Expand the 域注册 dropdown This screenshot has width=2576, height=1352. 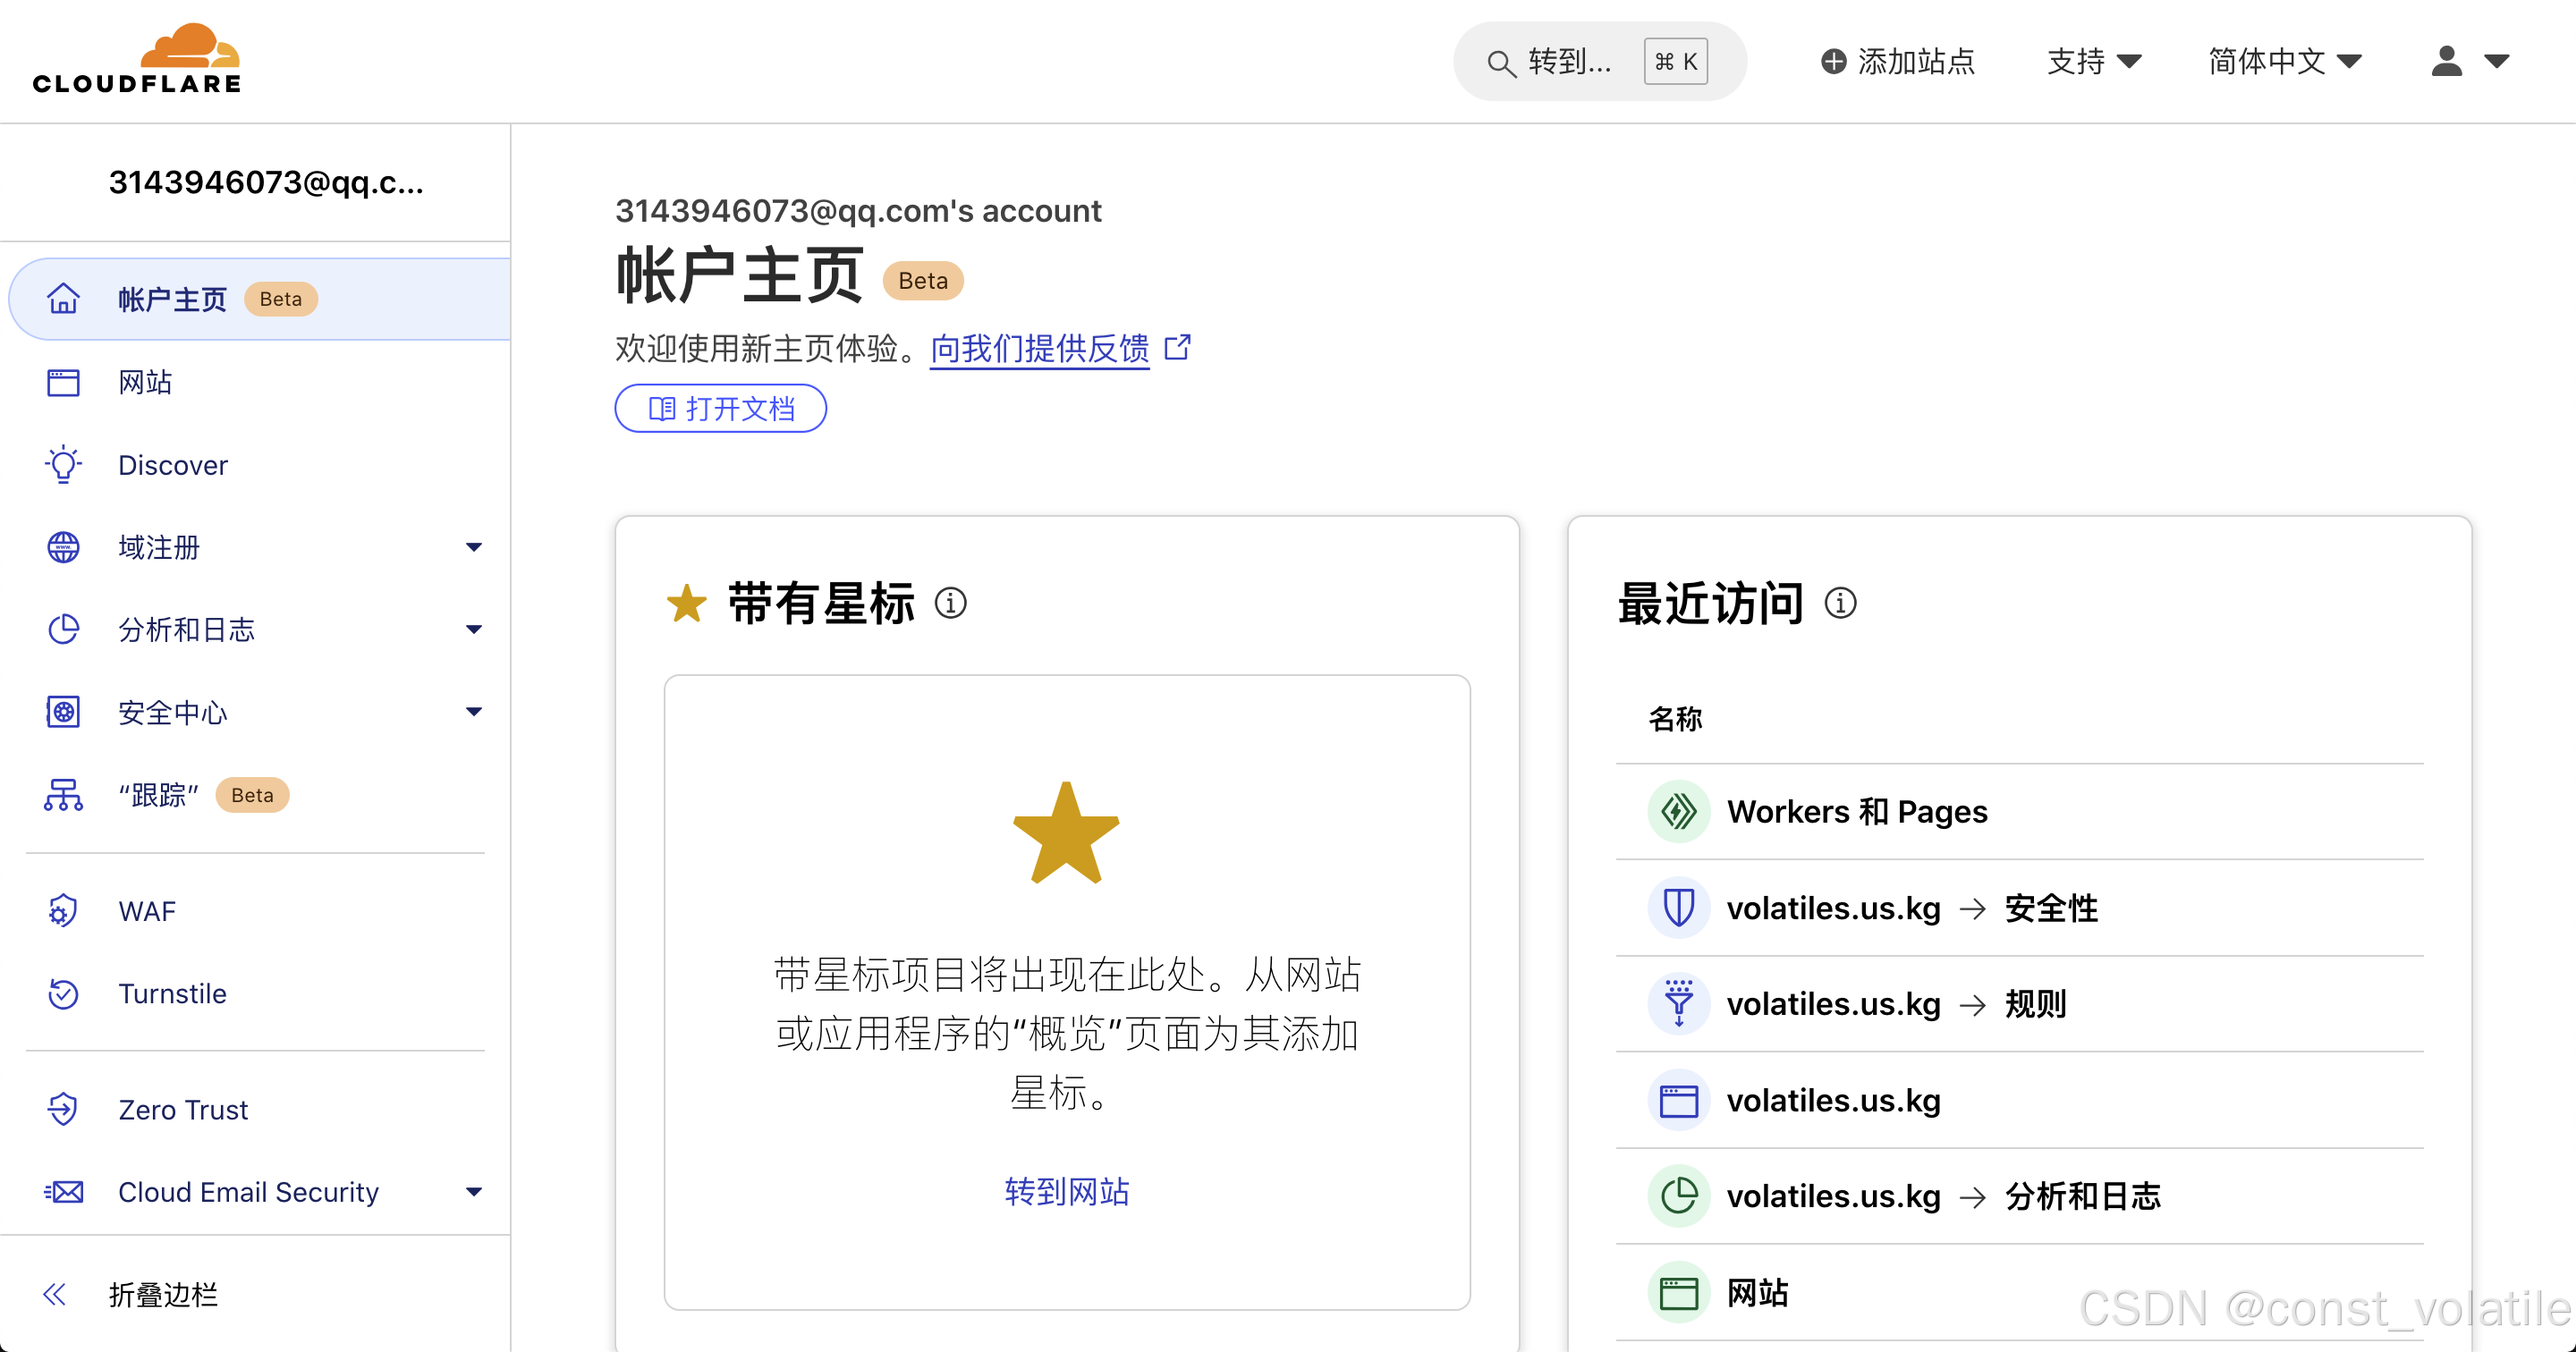473,546
